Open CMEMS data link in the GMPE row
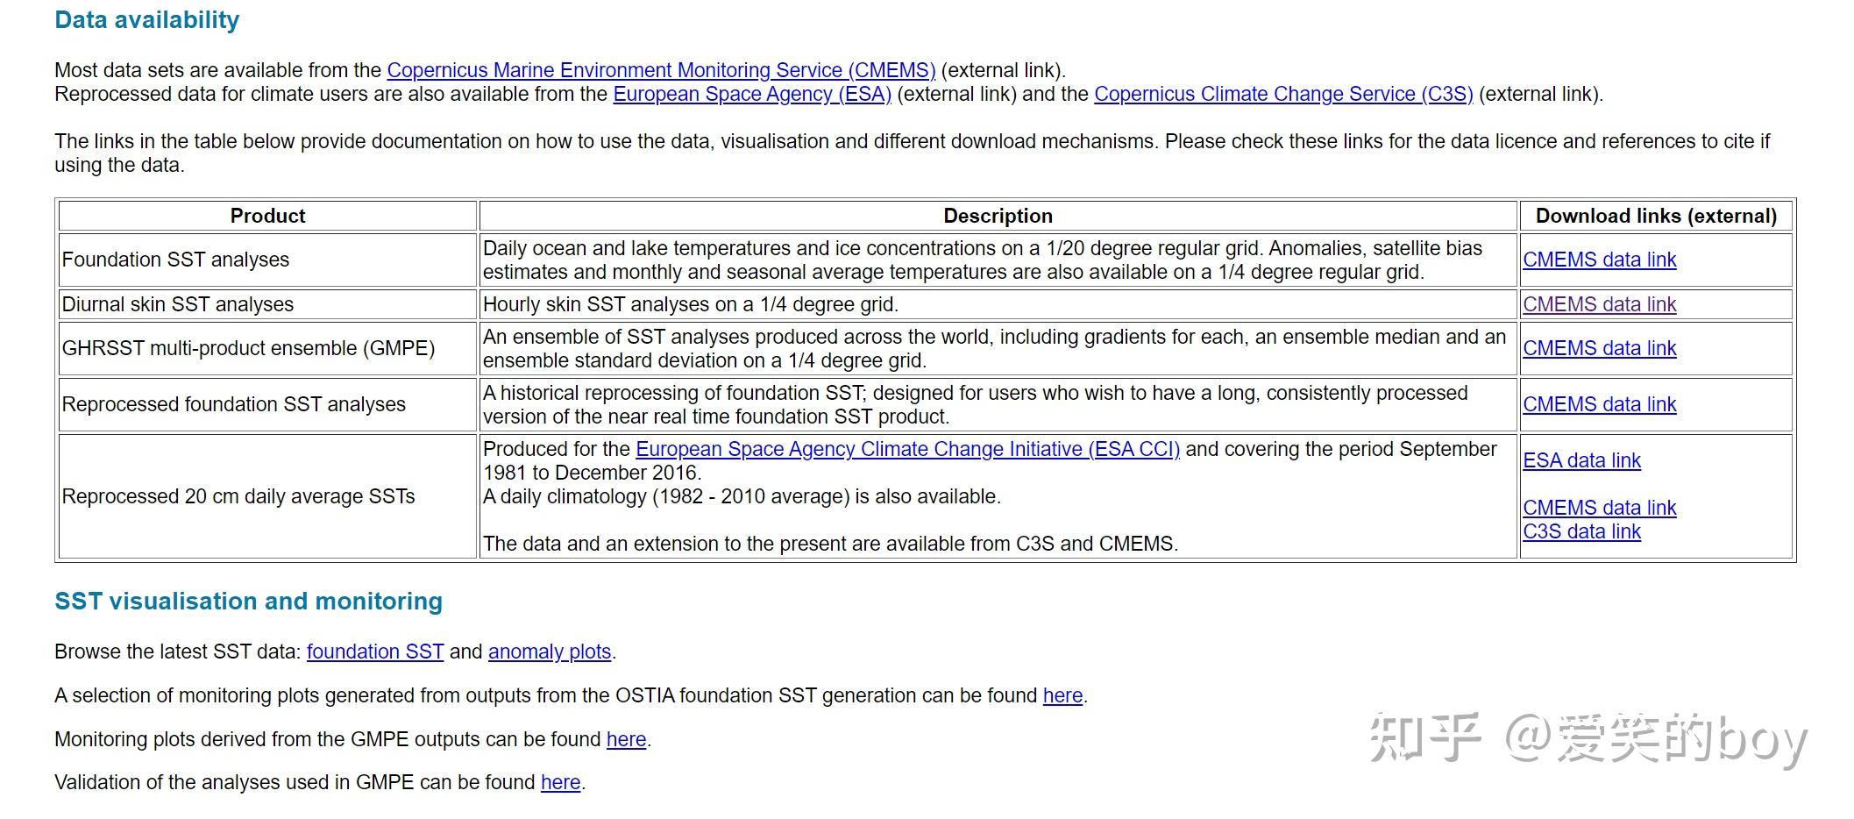Image resolution: width=1854 pixels, height=819 pixels. (1599, 348)
